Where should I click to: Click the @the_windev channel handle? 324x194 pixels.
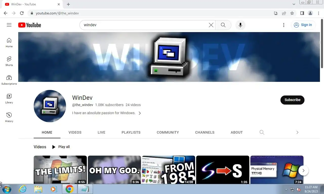tap(83, 105)
